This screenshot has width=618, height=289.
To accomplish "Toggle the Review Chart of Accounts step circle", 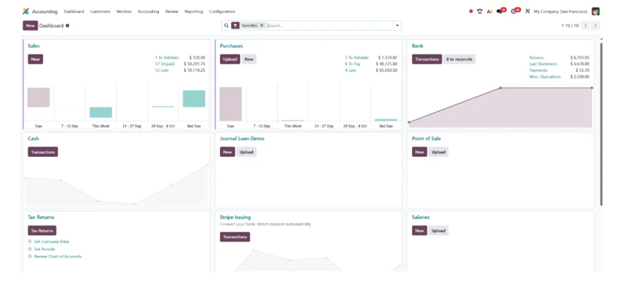I will (x=30, y=256).
